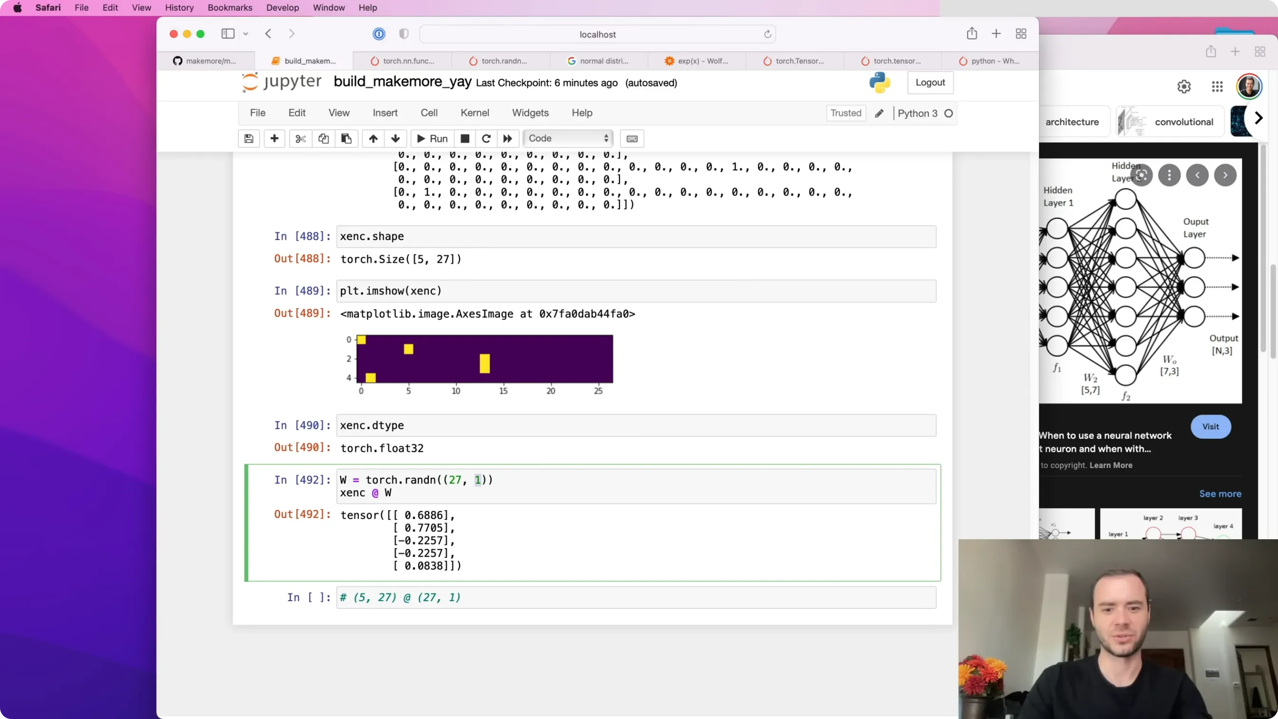Paste cells below icon in toolbar
This screenshot has height=719, width=1278.
pyautogui.click(x=346, y=138)
